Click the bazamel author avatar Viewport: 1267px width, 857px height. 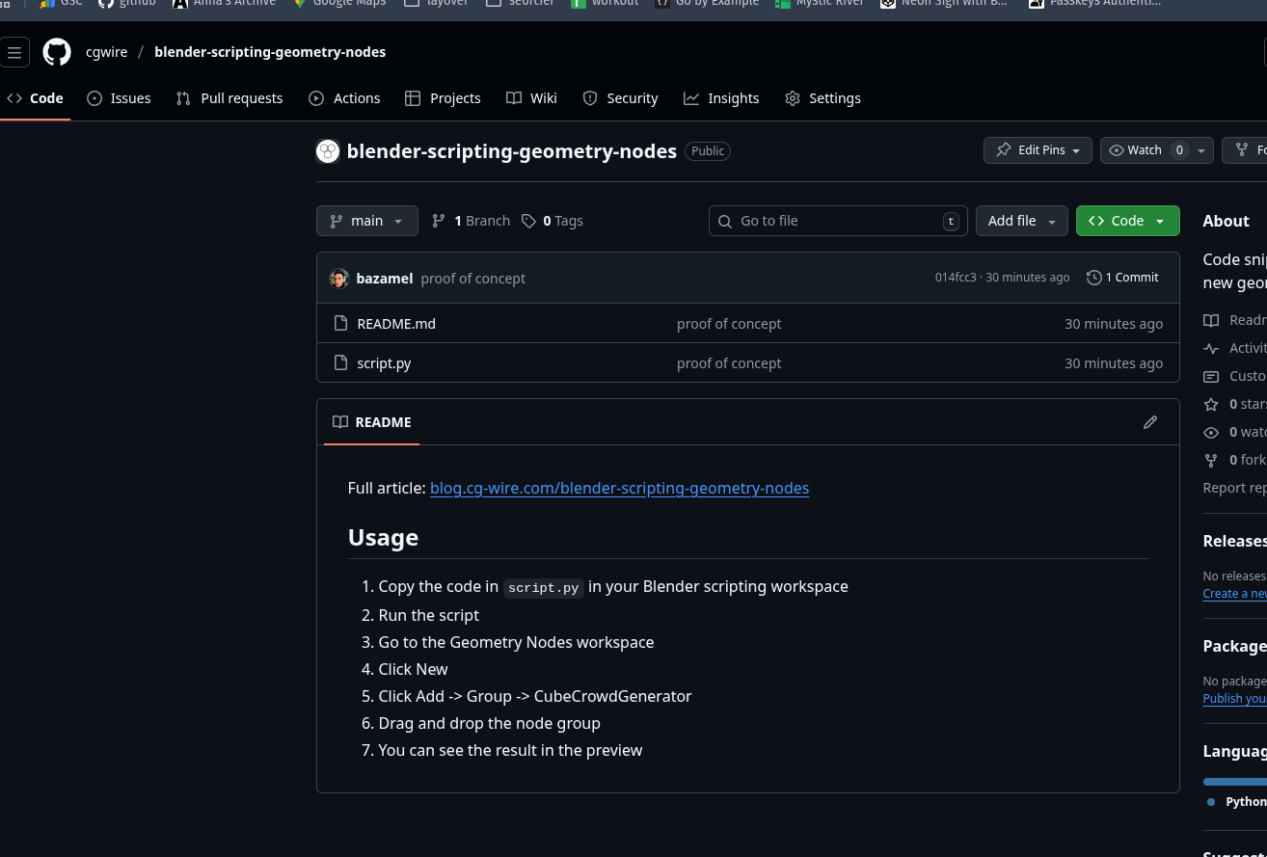339,279
